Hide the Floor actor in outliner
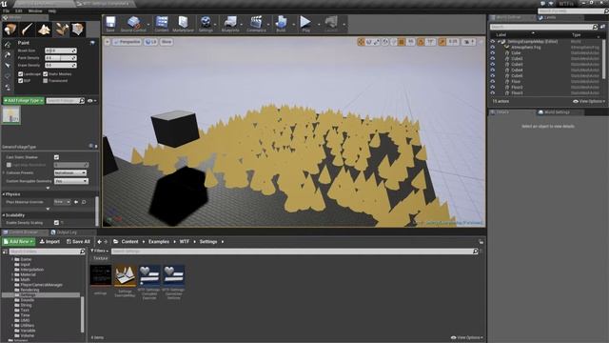Viewport: 609px width, 343px height. (x=493, y=82)
